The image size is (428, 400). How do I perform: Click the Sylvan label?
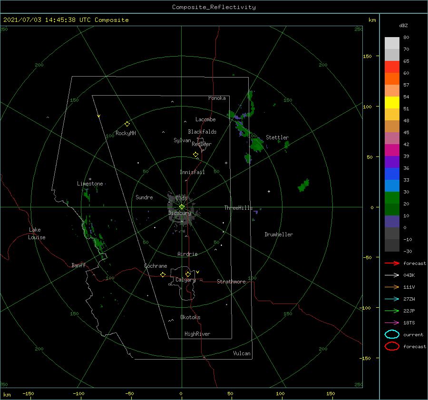182,140
